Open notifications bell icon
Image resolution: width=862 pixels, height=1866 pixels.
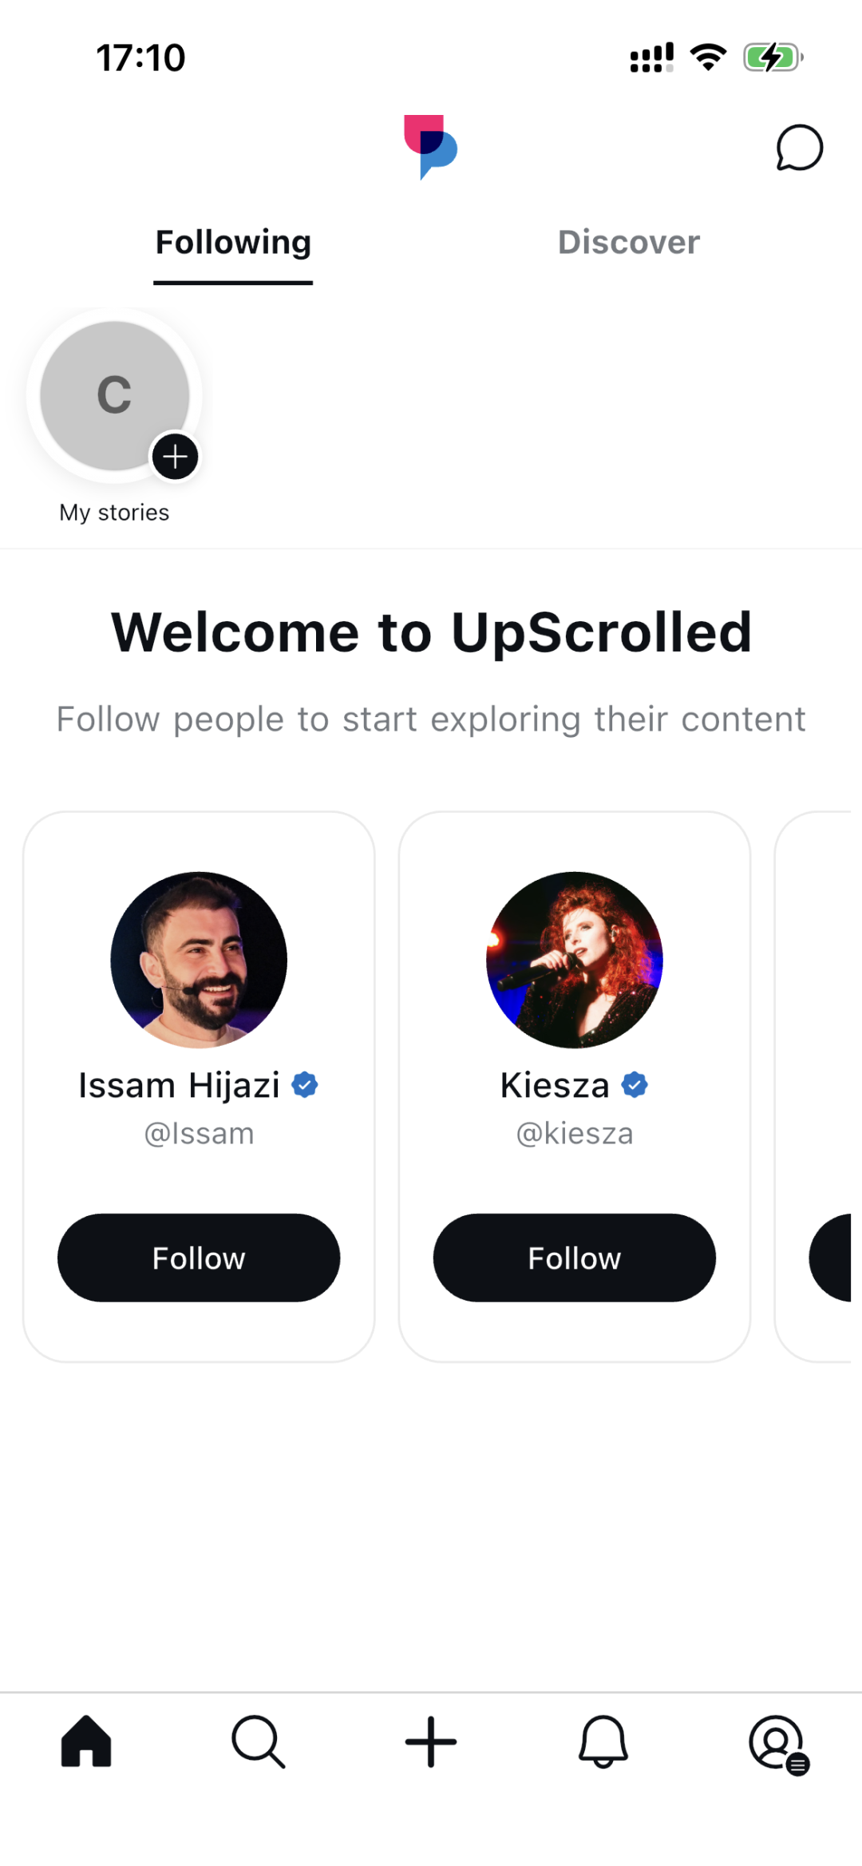tap(603, 1741)
